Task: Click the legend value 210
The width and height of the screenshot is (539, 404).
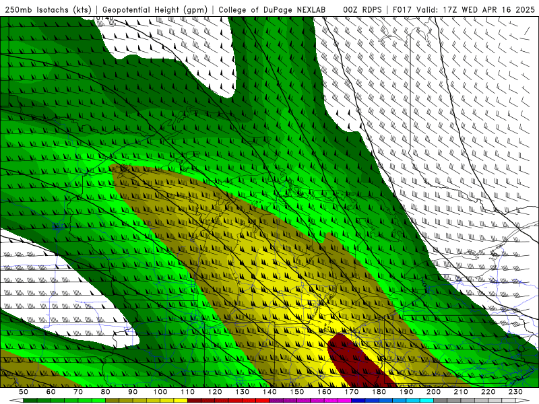Action: tap(461, 392)
